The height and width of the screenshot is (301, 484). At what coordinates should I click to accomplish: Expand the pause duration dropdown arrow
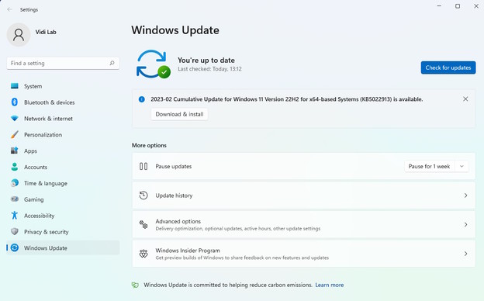(462, 166)
